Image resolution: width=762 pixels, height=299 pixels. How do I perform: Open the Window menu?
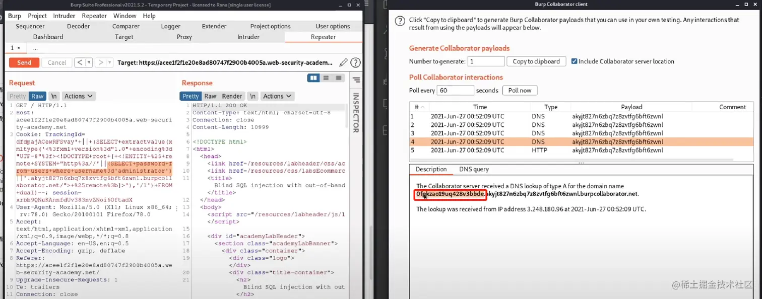click(125, 16)
